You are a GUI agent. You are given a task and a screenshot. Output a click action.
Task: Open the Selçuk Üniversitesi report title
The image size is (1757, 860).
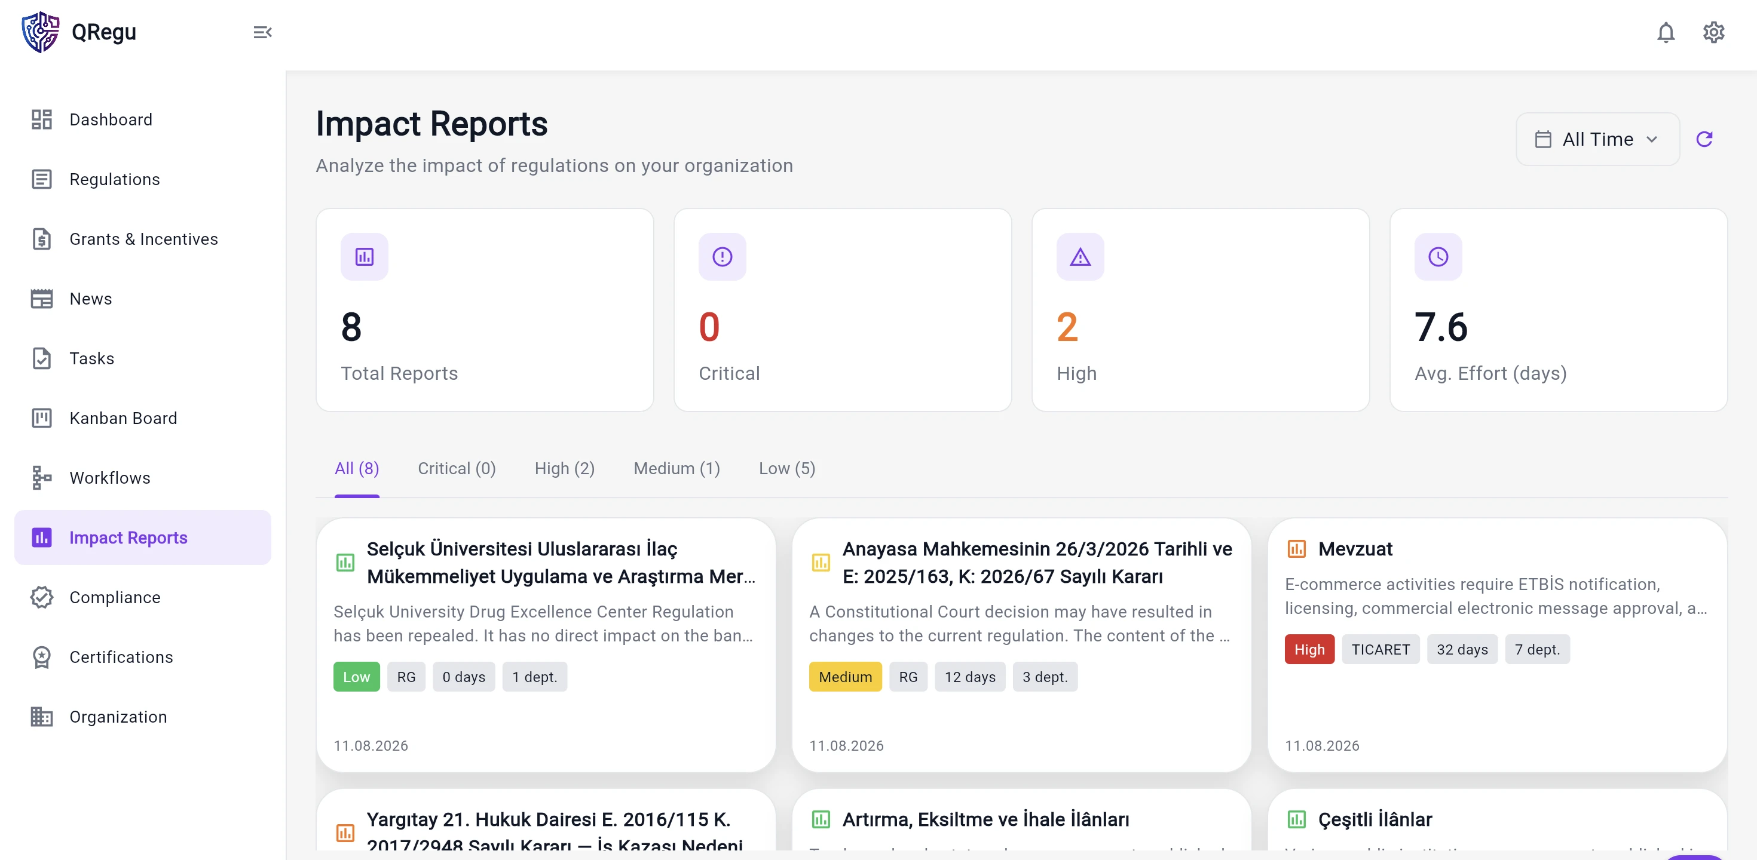[x=561, y=562]
